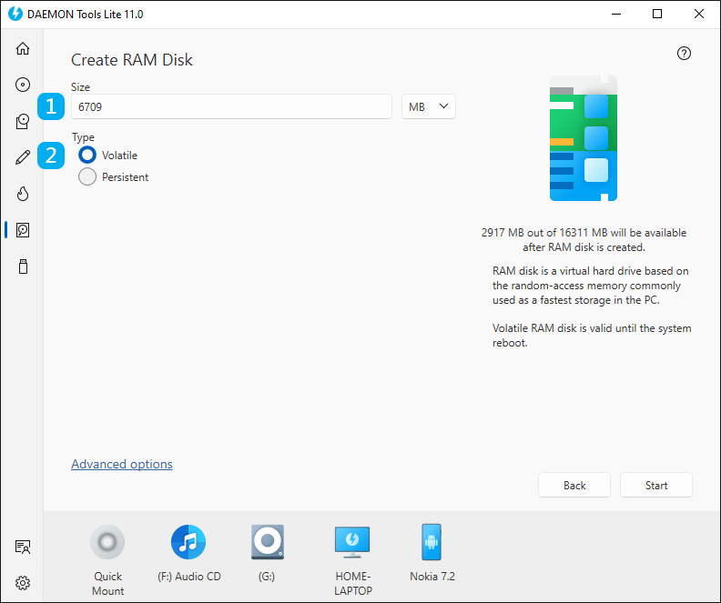This screenshot has width=721, height=603.
Task: Open the MB size unit dropdown
Action: pyautogui.click(x=429, y=106)
